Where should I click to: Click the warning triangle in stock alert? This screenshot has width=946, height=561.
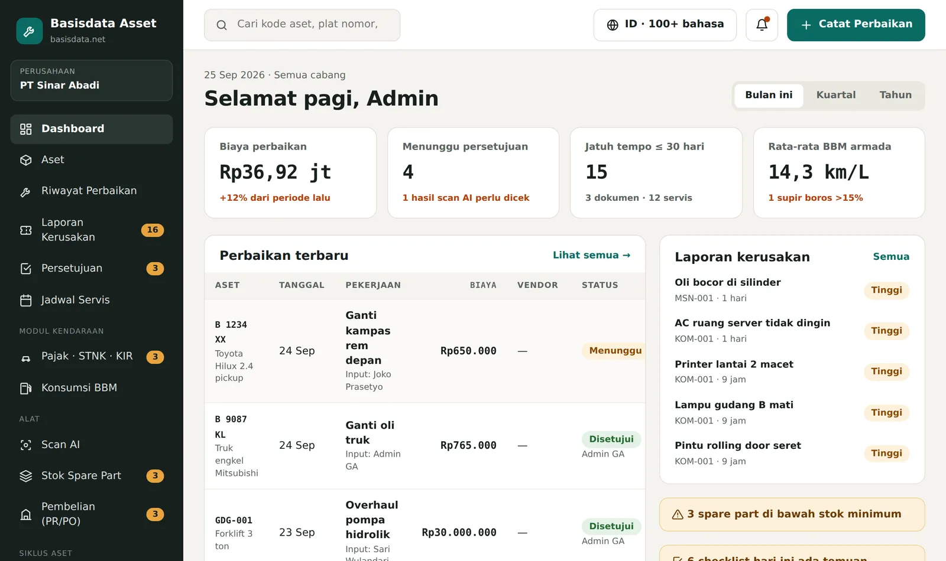pyautogui.click(x=678, y=514)
